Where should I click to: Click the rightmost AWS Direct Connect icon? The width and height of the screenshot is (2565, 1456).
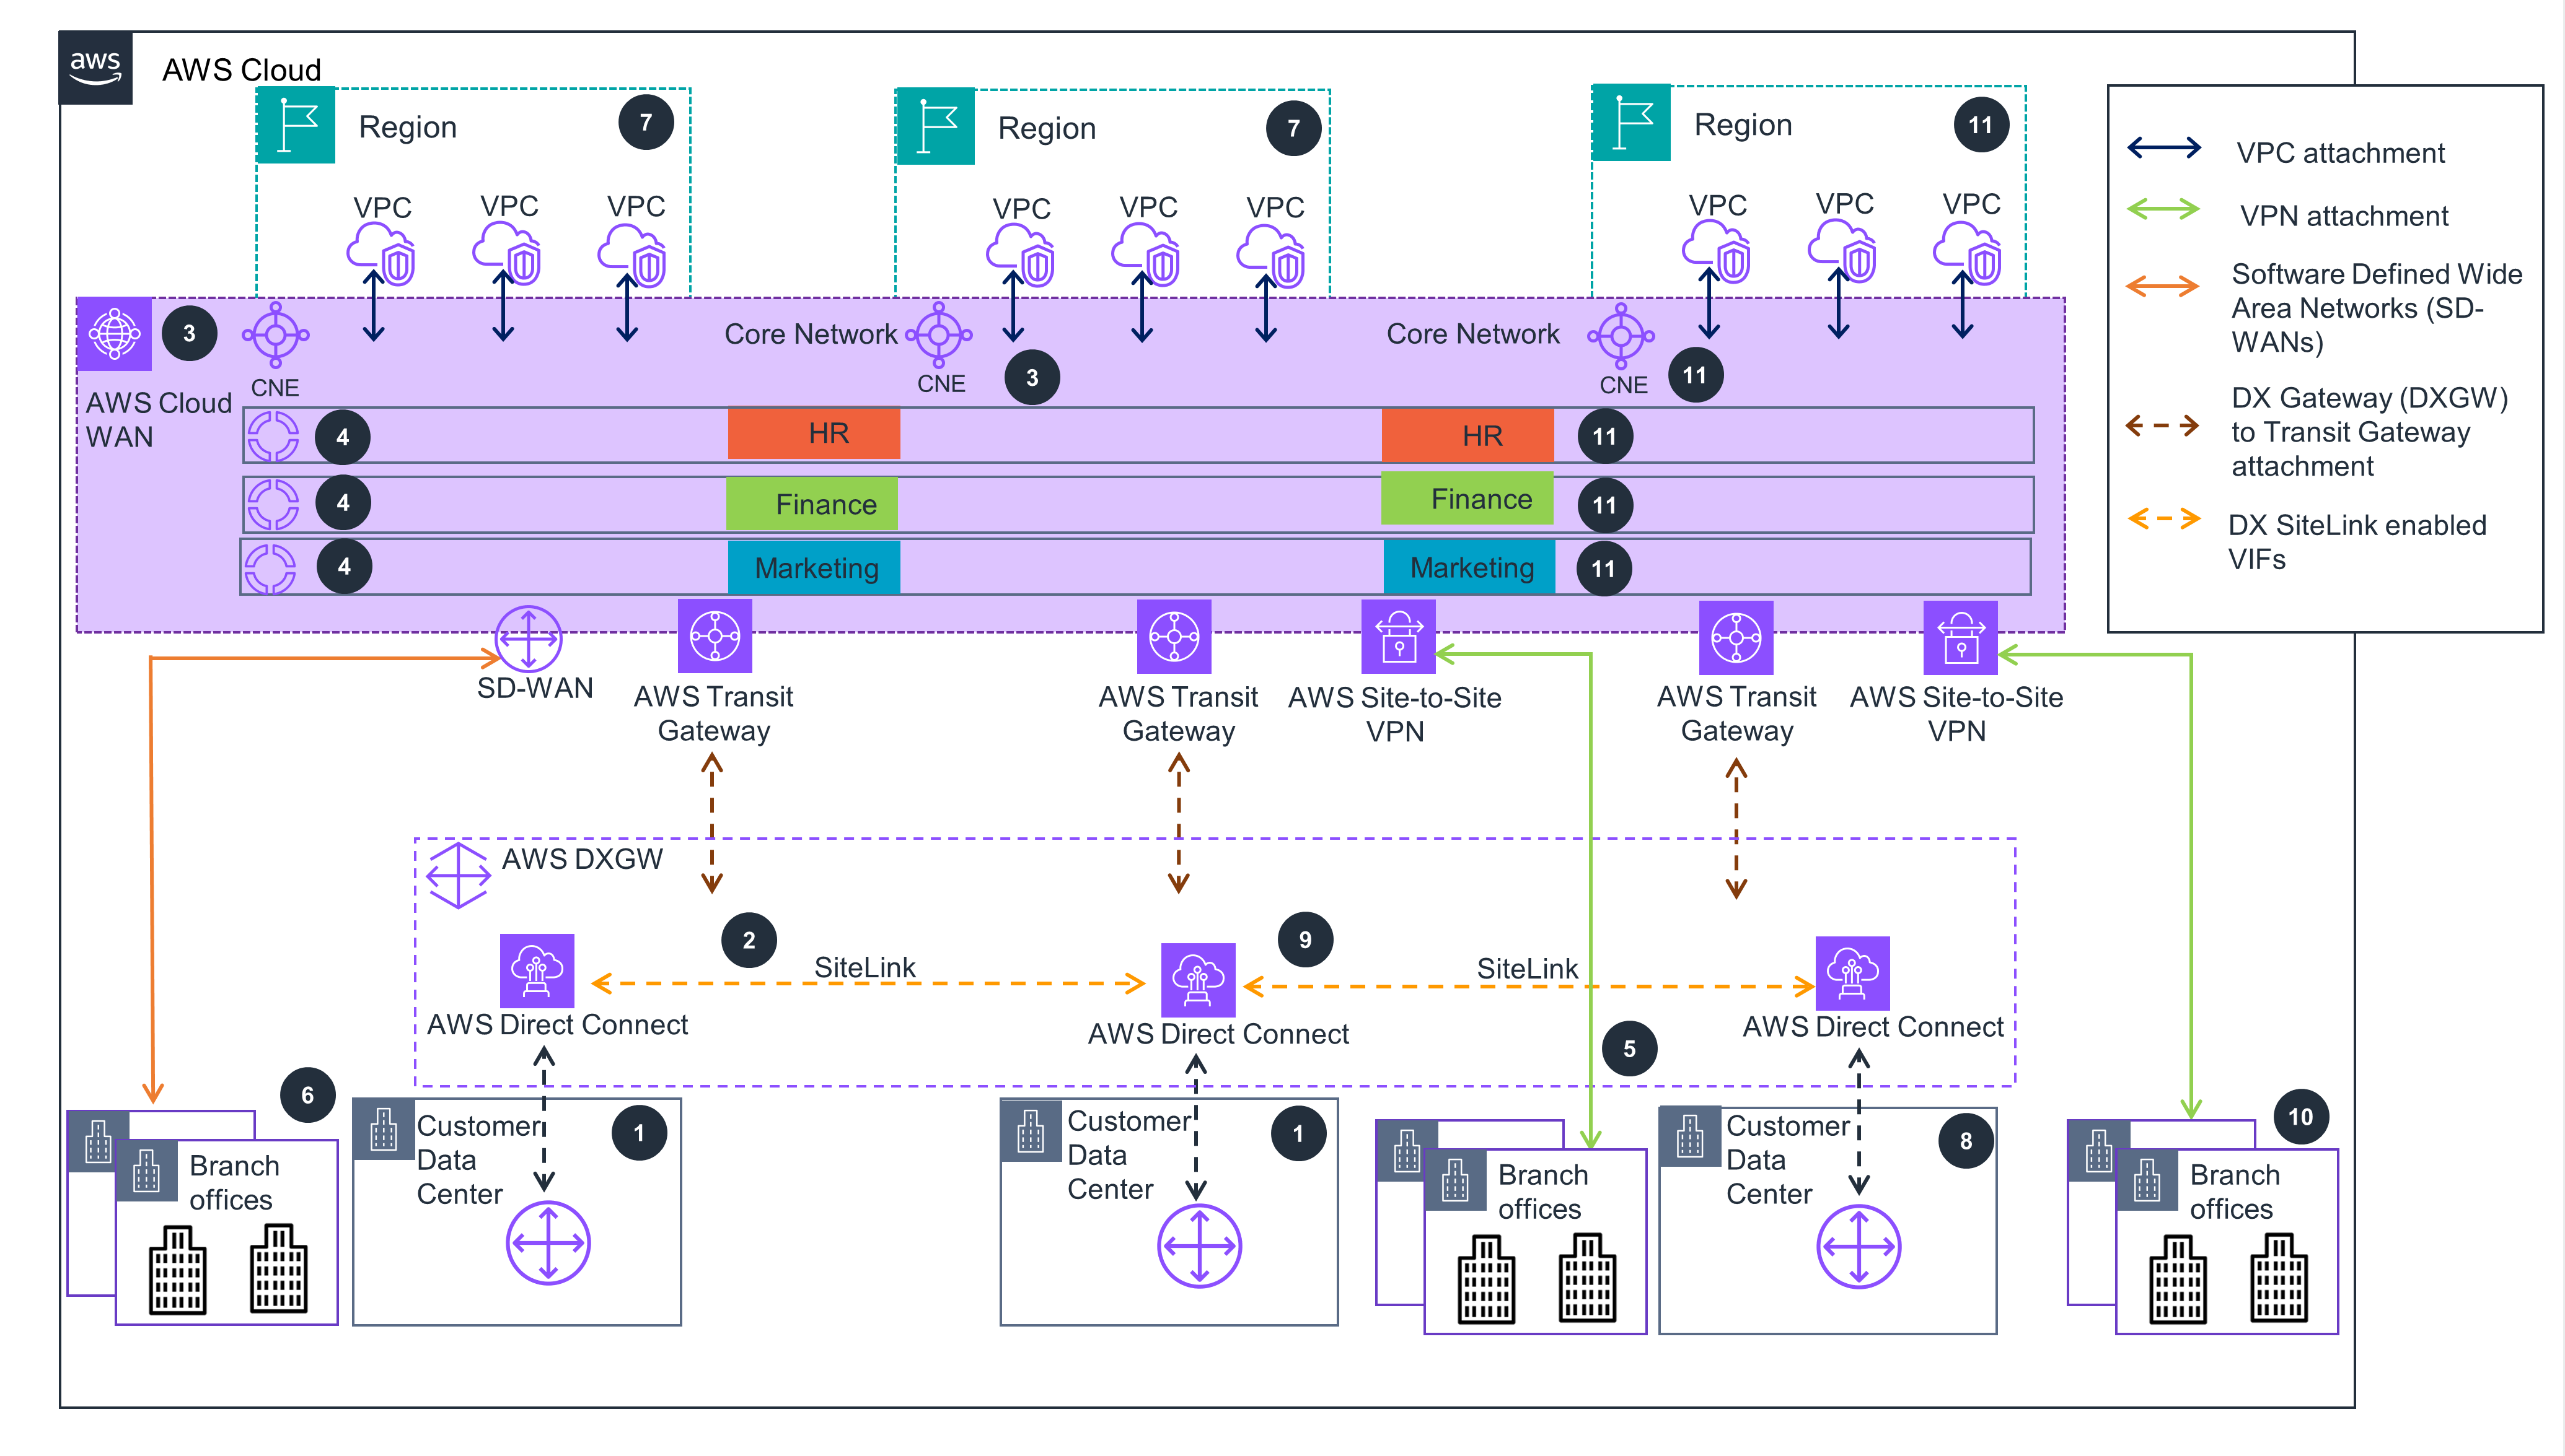(x=1853, y=973)
